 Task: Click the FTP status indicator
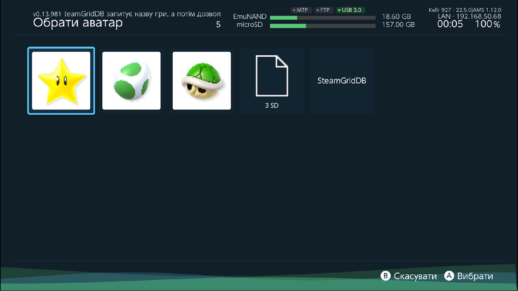tap(323, 10)
